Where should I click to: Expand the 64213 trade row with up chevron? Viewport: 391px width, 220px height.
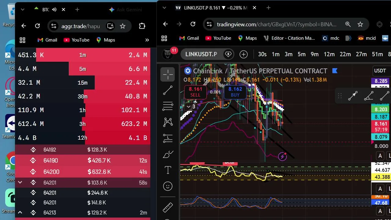pos(20,213)
